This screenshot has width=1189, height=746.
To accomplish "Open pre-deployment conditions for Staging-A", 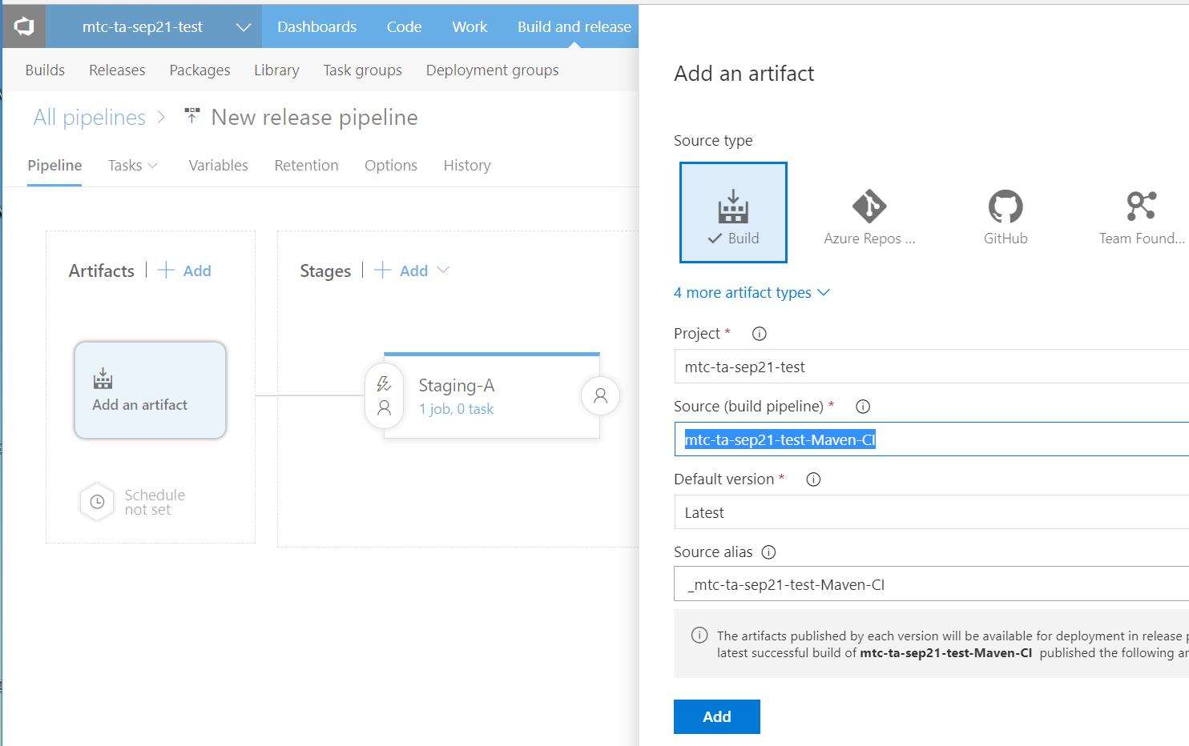I will [385, 396].
